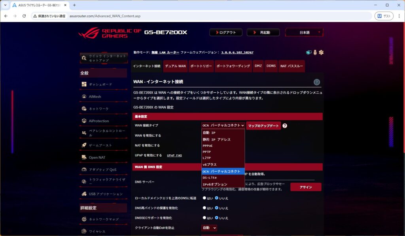
Task: Open the UPnP FAQ link
Action: click(174, 155)
